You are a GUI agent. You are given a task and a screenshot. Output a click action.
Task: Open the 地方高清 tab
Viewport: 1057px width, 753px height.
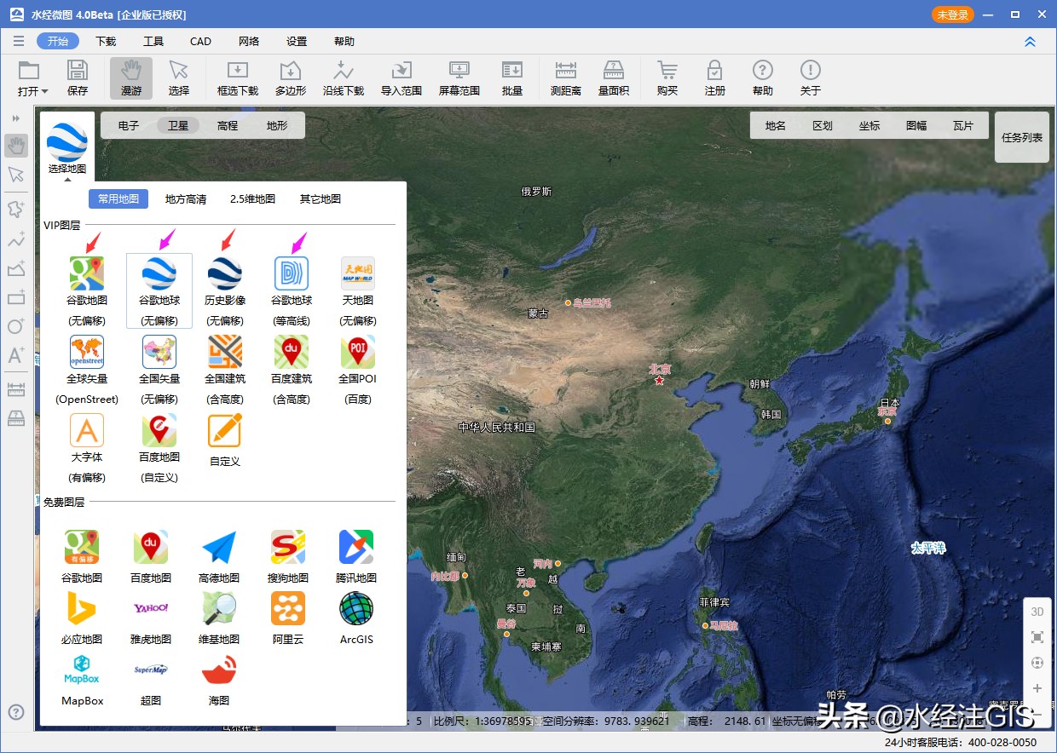(186, 198)
